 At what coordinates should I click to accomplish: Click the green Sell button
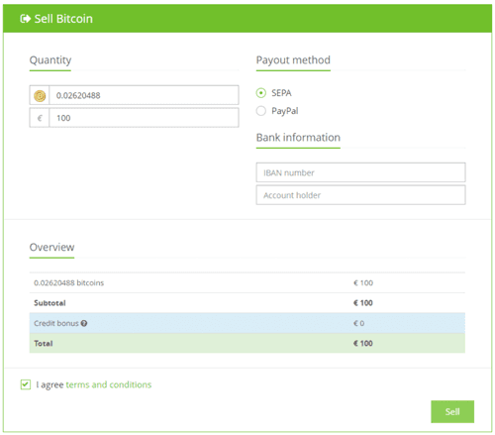pyautogui.click(x=452, y=411)
